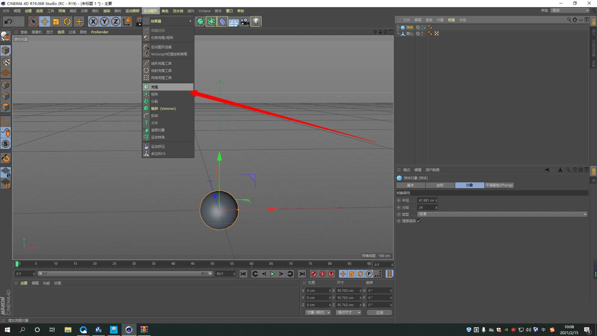
Task: Open the 类型 dropdown showing 标准
Action: (x=502, y=214)
